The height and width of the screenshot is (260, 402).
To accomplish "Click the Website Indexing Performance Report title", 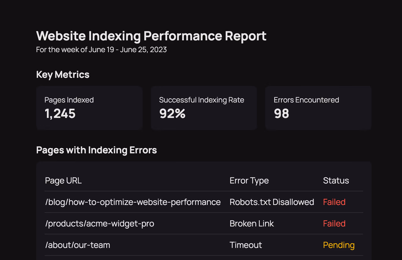I will pyautogui.click(x=151, y=36).
